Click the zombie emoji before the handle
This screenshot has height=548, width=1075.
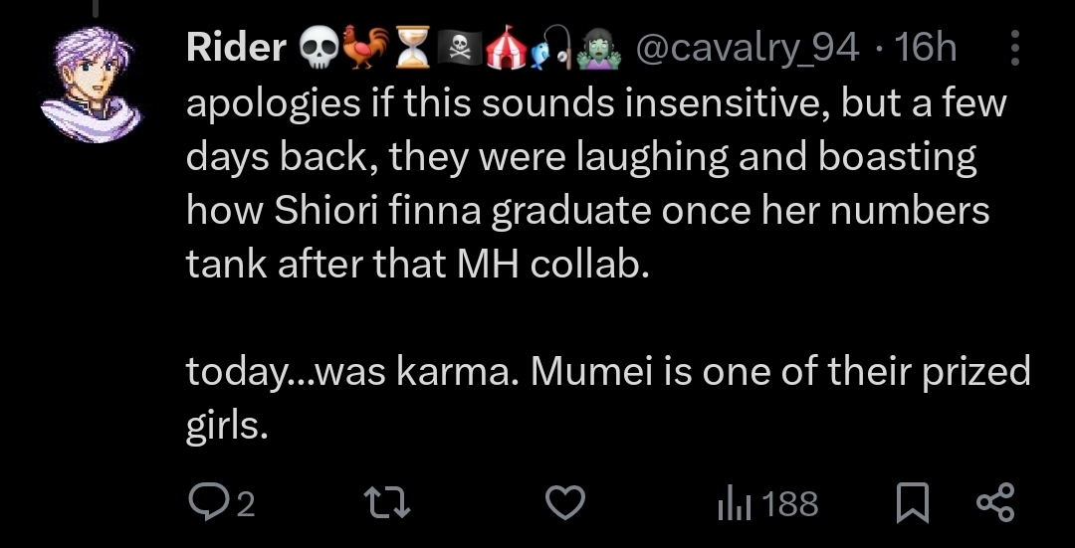(x=599, y=48)
